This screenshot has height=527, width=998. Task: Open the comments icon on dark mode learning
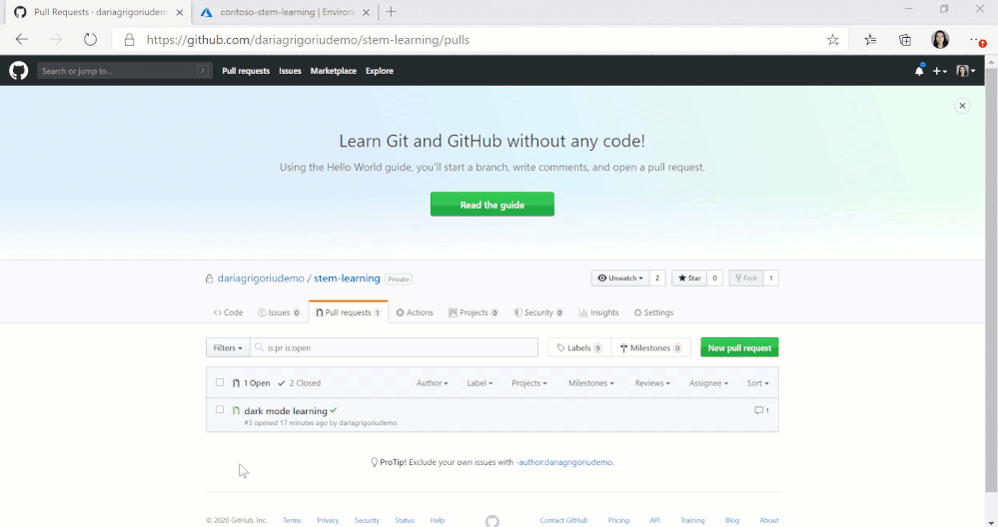point(762,410)
